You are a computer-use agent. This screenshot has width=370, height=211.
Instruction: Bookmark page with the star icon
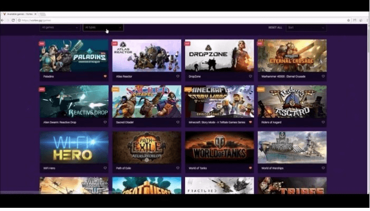click(348, 20)
